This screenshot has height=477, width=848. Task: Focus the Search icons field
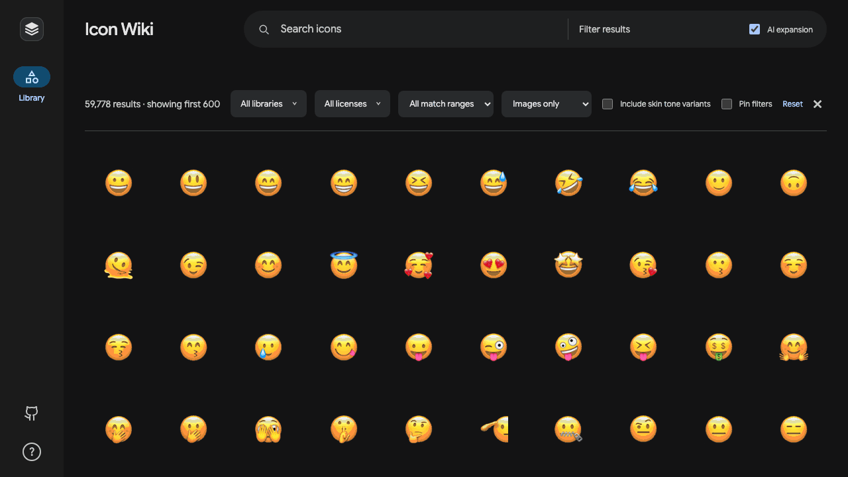[x=420, y=29]
